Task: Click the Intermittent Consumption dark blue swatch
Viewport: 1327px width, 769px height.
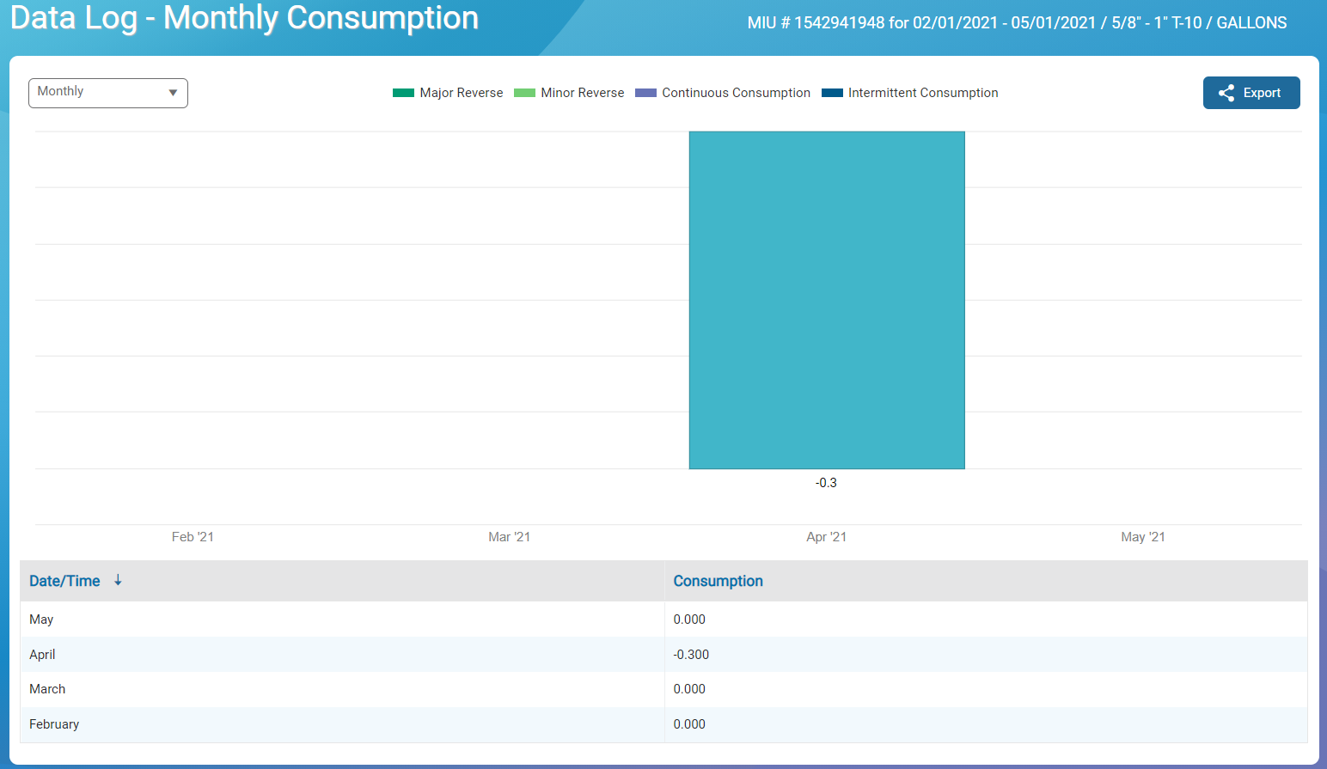Action: click(832, 93)
